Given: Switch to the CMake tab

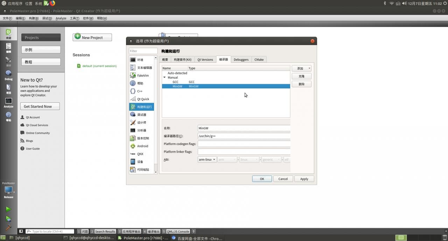Looking at the screenshot, I should pyautogui.click(x=259, y=60).
